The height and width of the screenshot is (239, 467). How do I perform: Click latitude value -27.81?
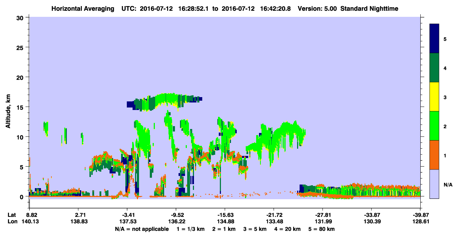point(323,215)
